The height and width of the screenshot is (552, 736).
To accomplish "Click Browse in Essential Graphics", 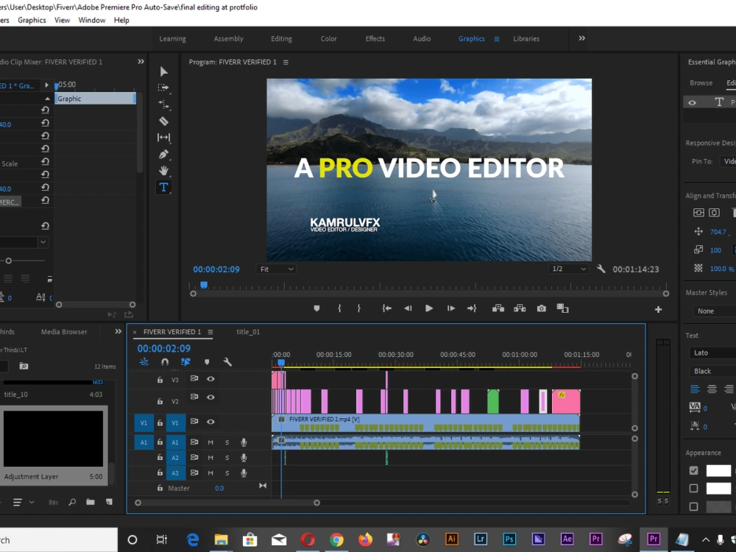I will point(701,82).
